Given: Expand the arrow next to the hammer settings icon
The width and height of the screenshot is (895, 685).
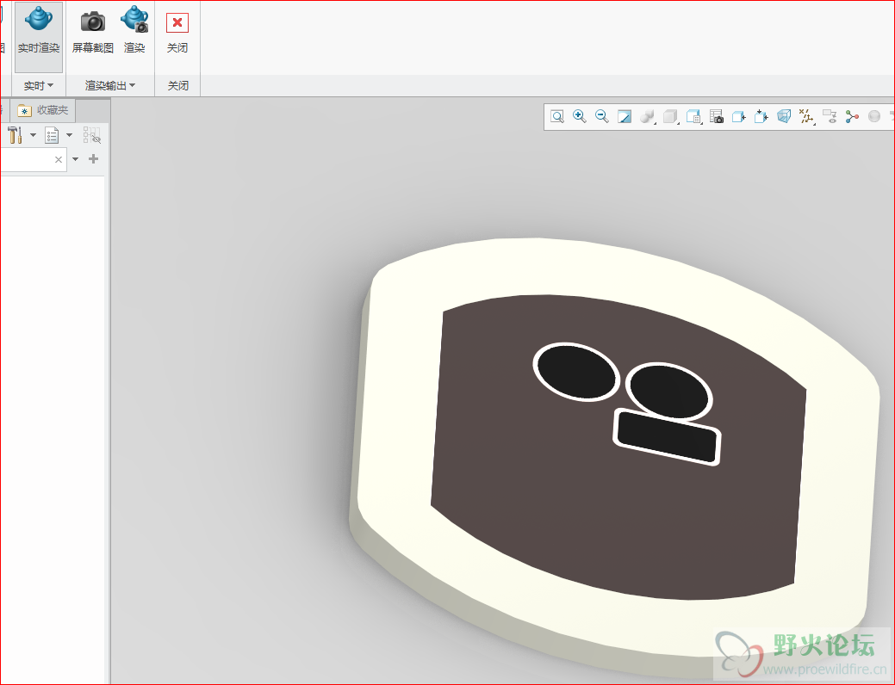Looking at the screenshot, I should click(x=33, y=135).
